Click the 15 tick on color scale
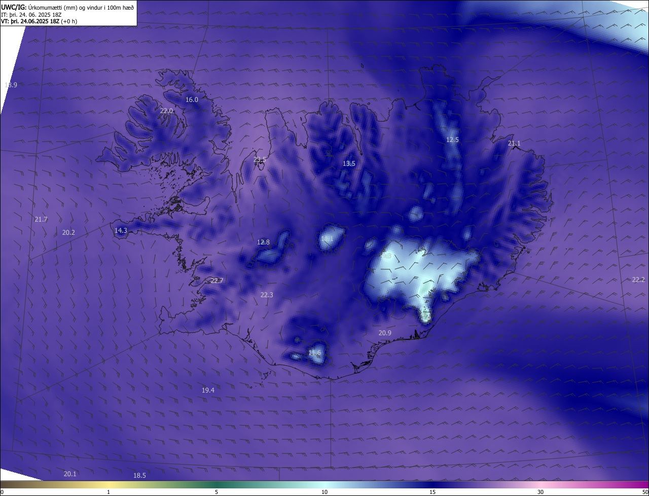This screenshot has height=496, width=649. [432, 492]
